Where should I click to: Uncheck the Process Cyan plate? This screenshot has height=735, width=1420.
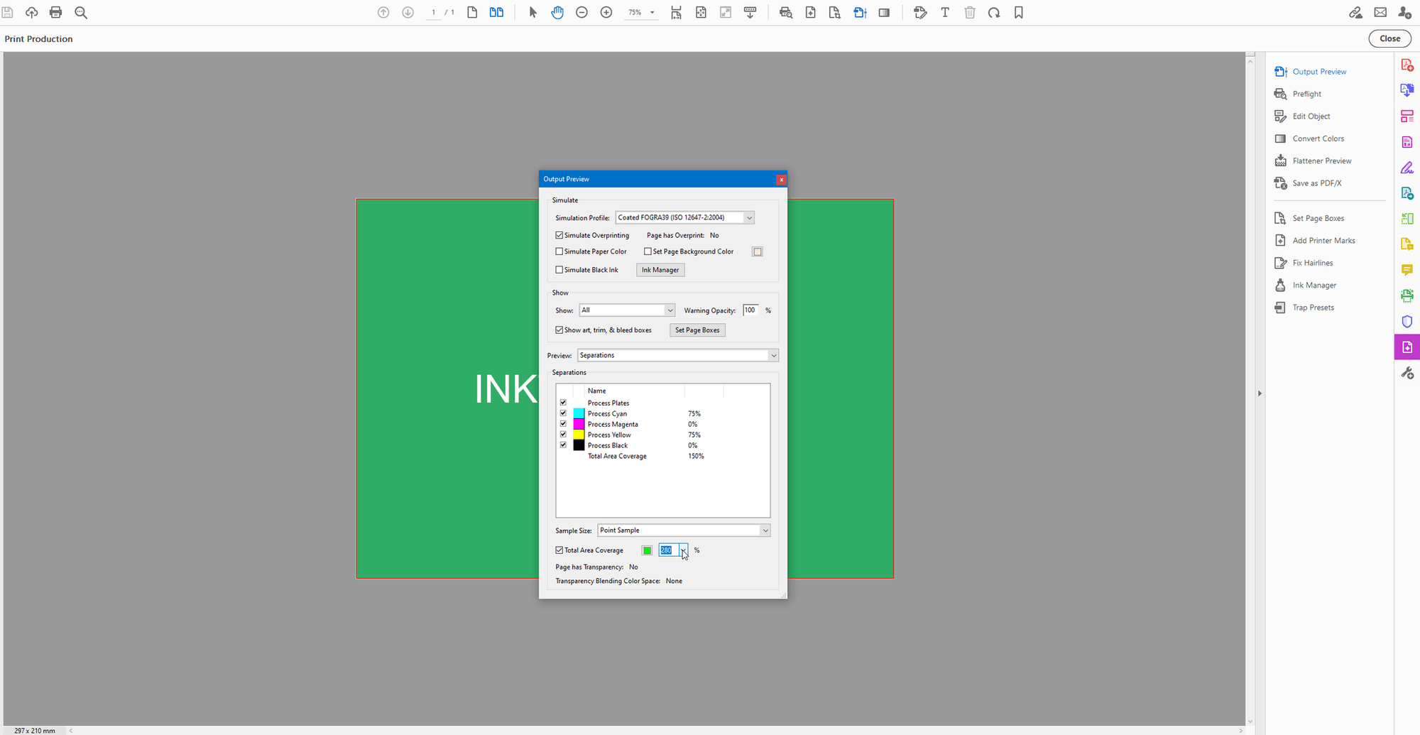pos(563,413)
